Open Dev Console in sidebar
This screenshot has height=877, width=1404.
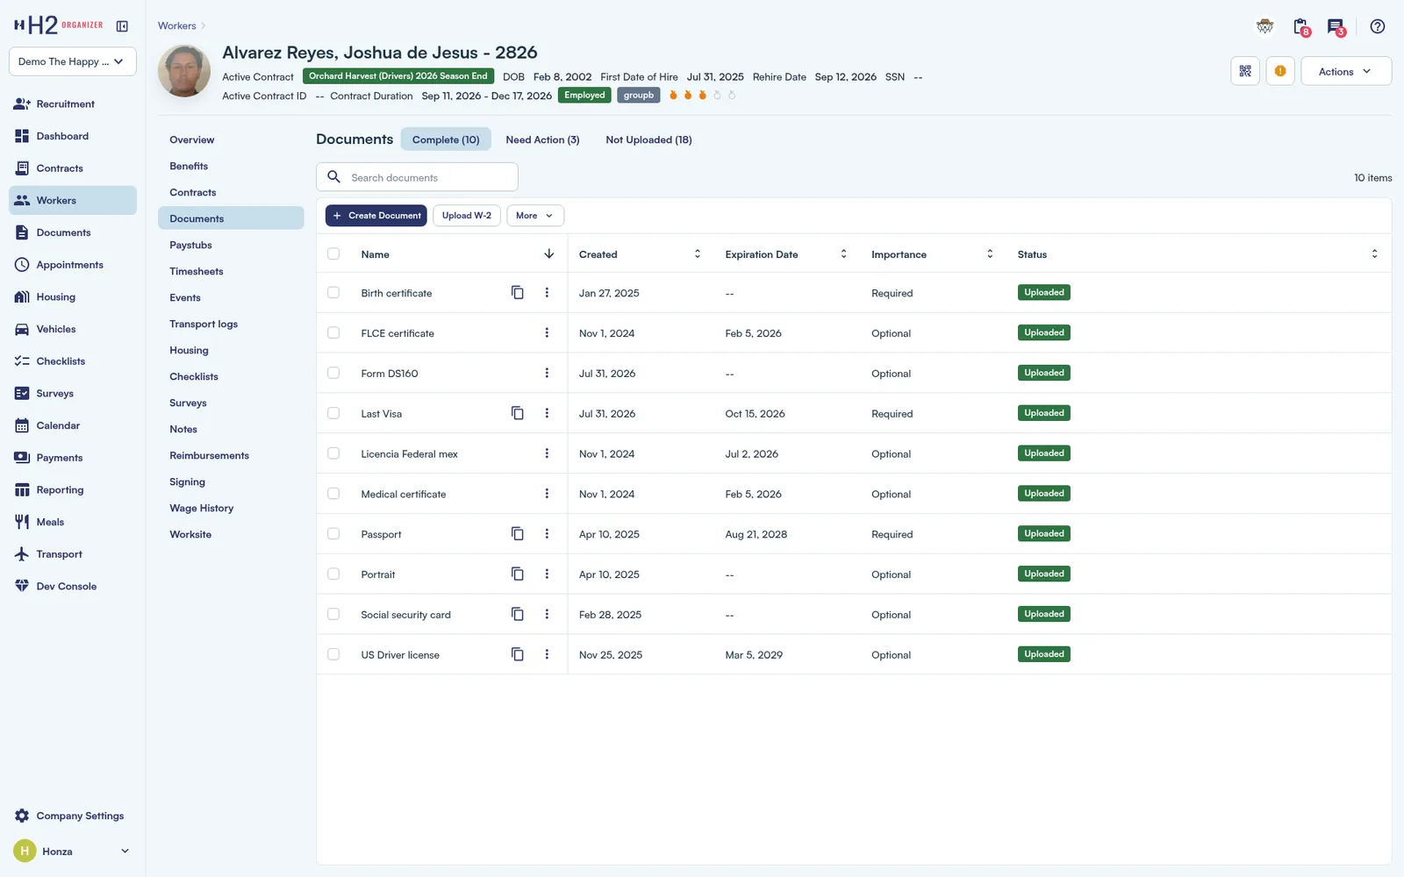73,587
